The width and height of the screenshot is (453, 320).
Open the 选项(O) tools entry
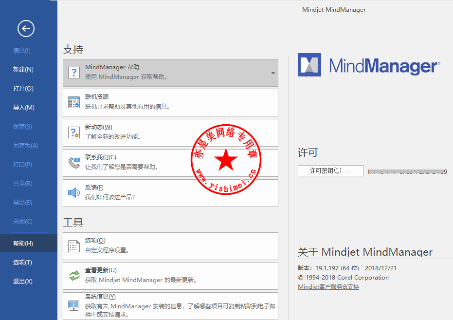point(170,246)
